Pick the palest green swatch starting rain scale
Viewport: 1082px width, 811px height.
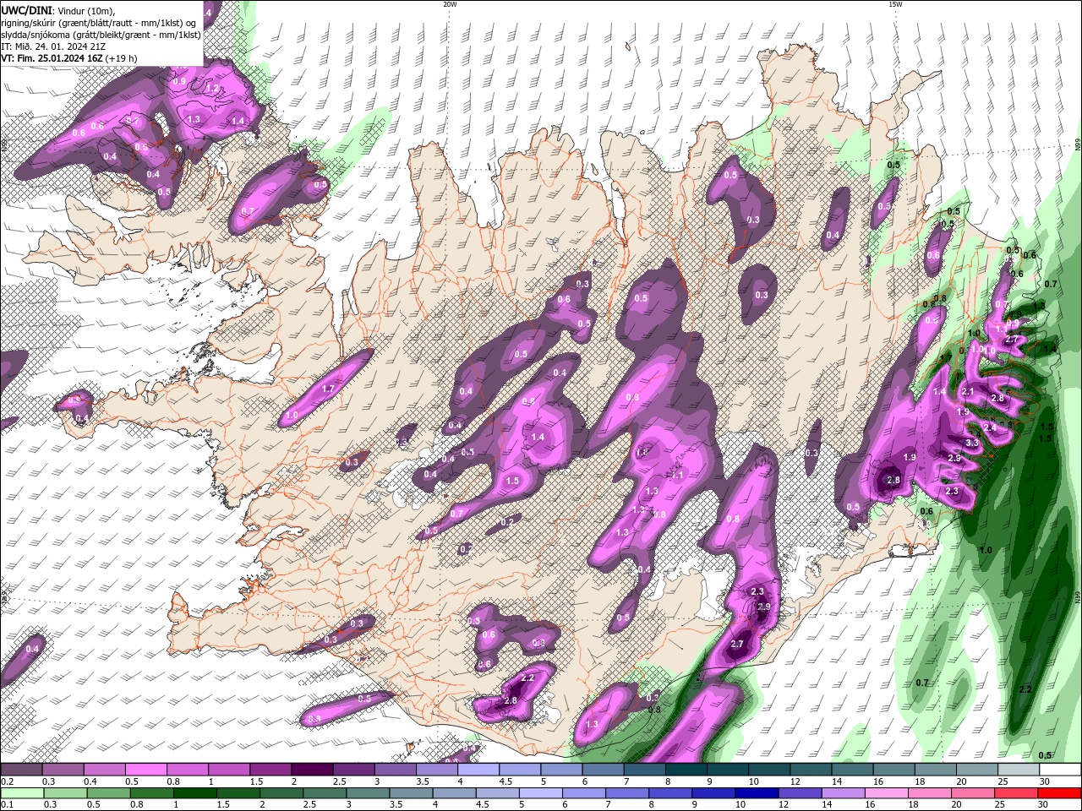coord(21,793)
